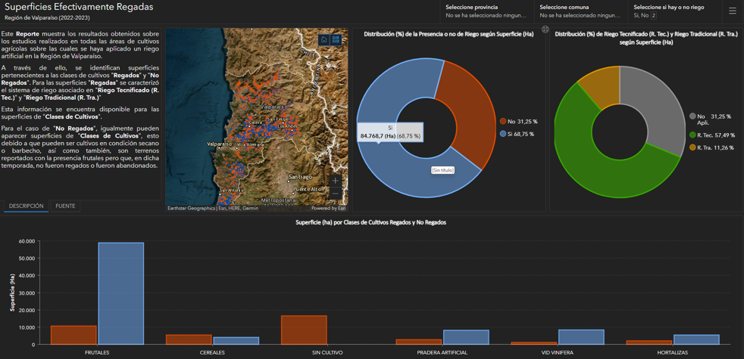The width and height of the screenshot is (744, 359).
Task: Toggle the 'Si 68,75 %' legend entry
Action: coord(517,134)
